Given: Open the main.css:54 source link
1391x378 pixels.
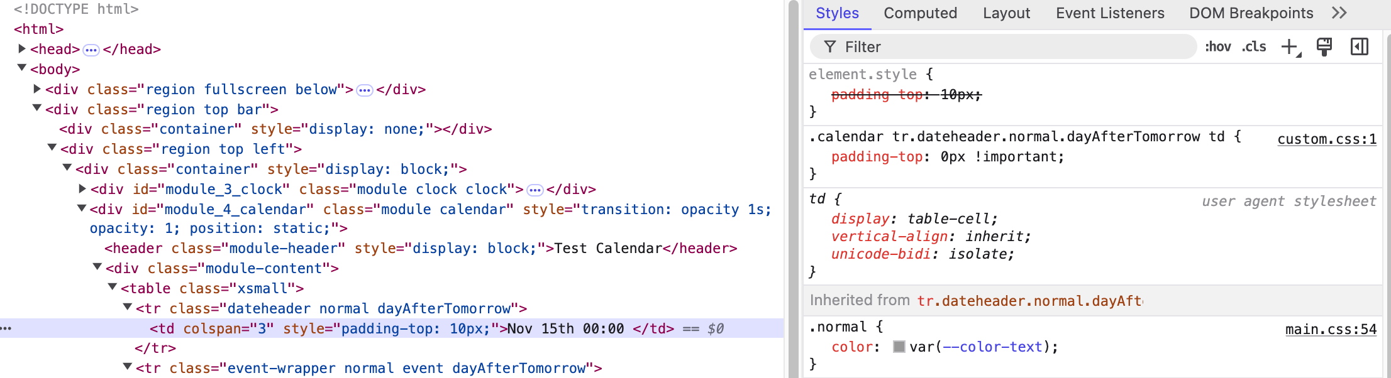Looking at the screenshot, I should [1331, 330].
